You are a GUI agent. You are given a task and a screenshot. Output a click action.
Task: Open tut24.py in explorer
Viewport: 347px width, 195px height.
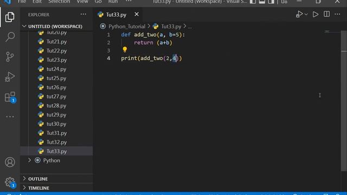(56, 69)
